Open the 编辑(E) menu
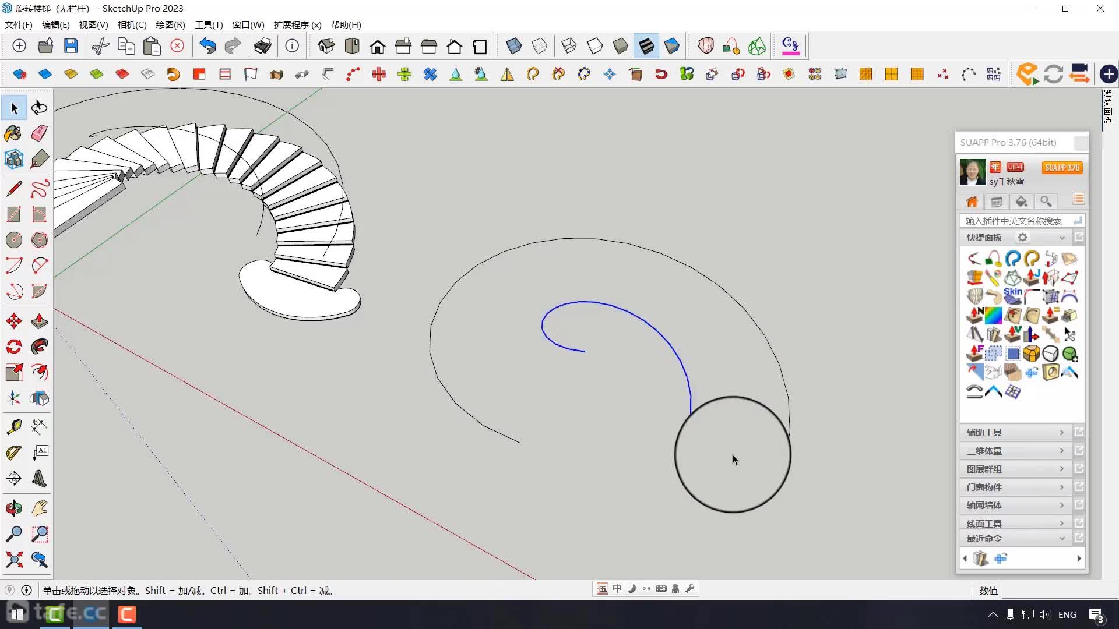Viewport: 1119px width, 629px height. point(55,24)
